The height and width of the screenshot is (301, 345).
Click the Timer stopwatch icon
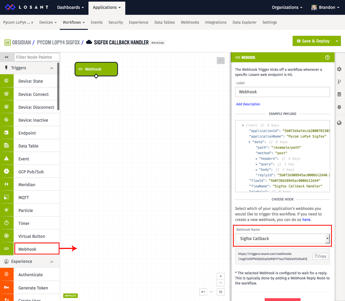point(6,223)
